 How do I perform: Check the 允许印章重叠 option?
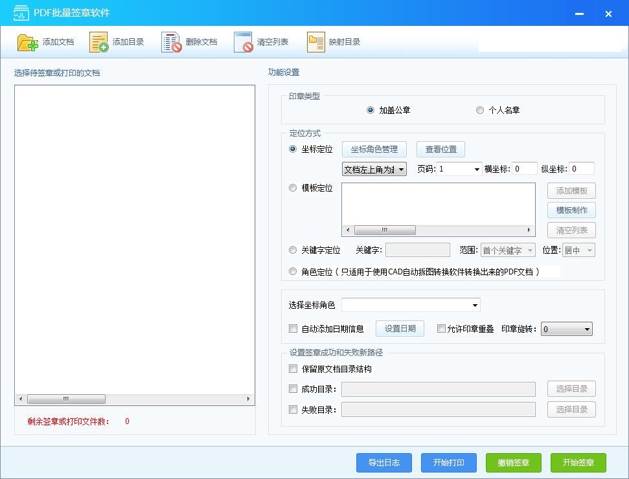click(442, 329)
